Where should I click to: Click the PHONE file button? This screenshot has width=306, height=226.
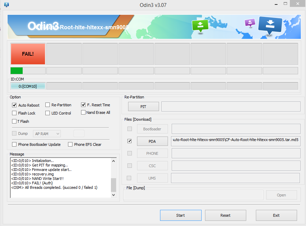point(152,153)
